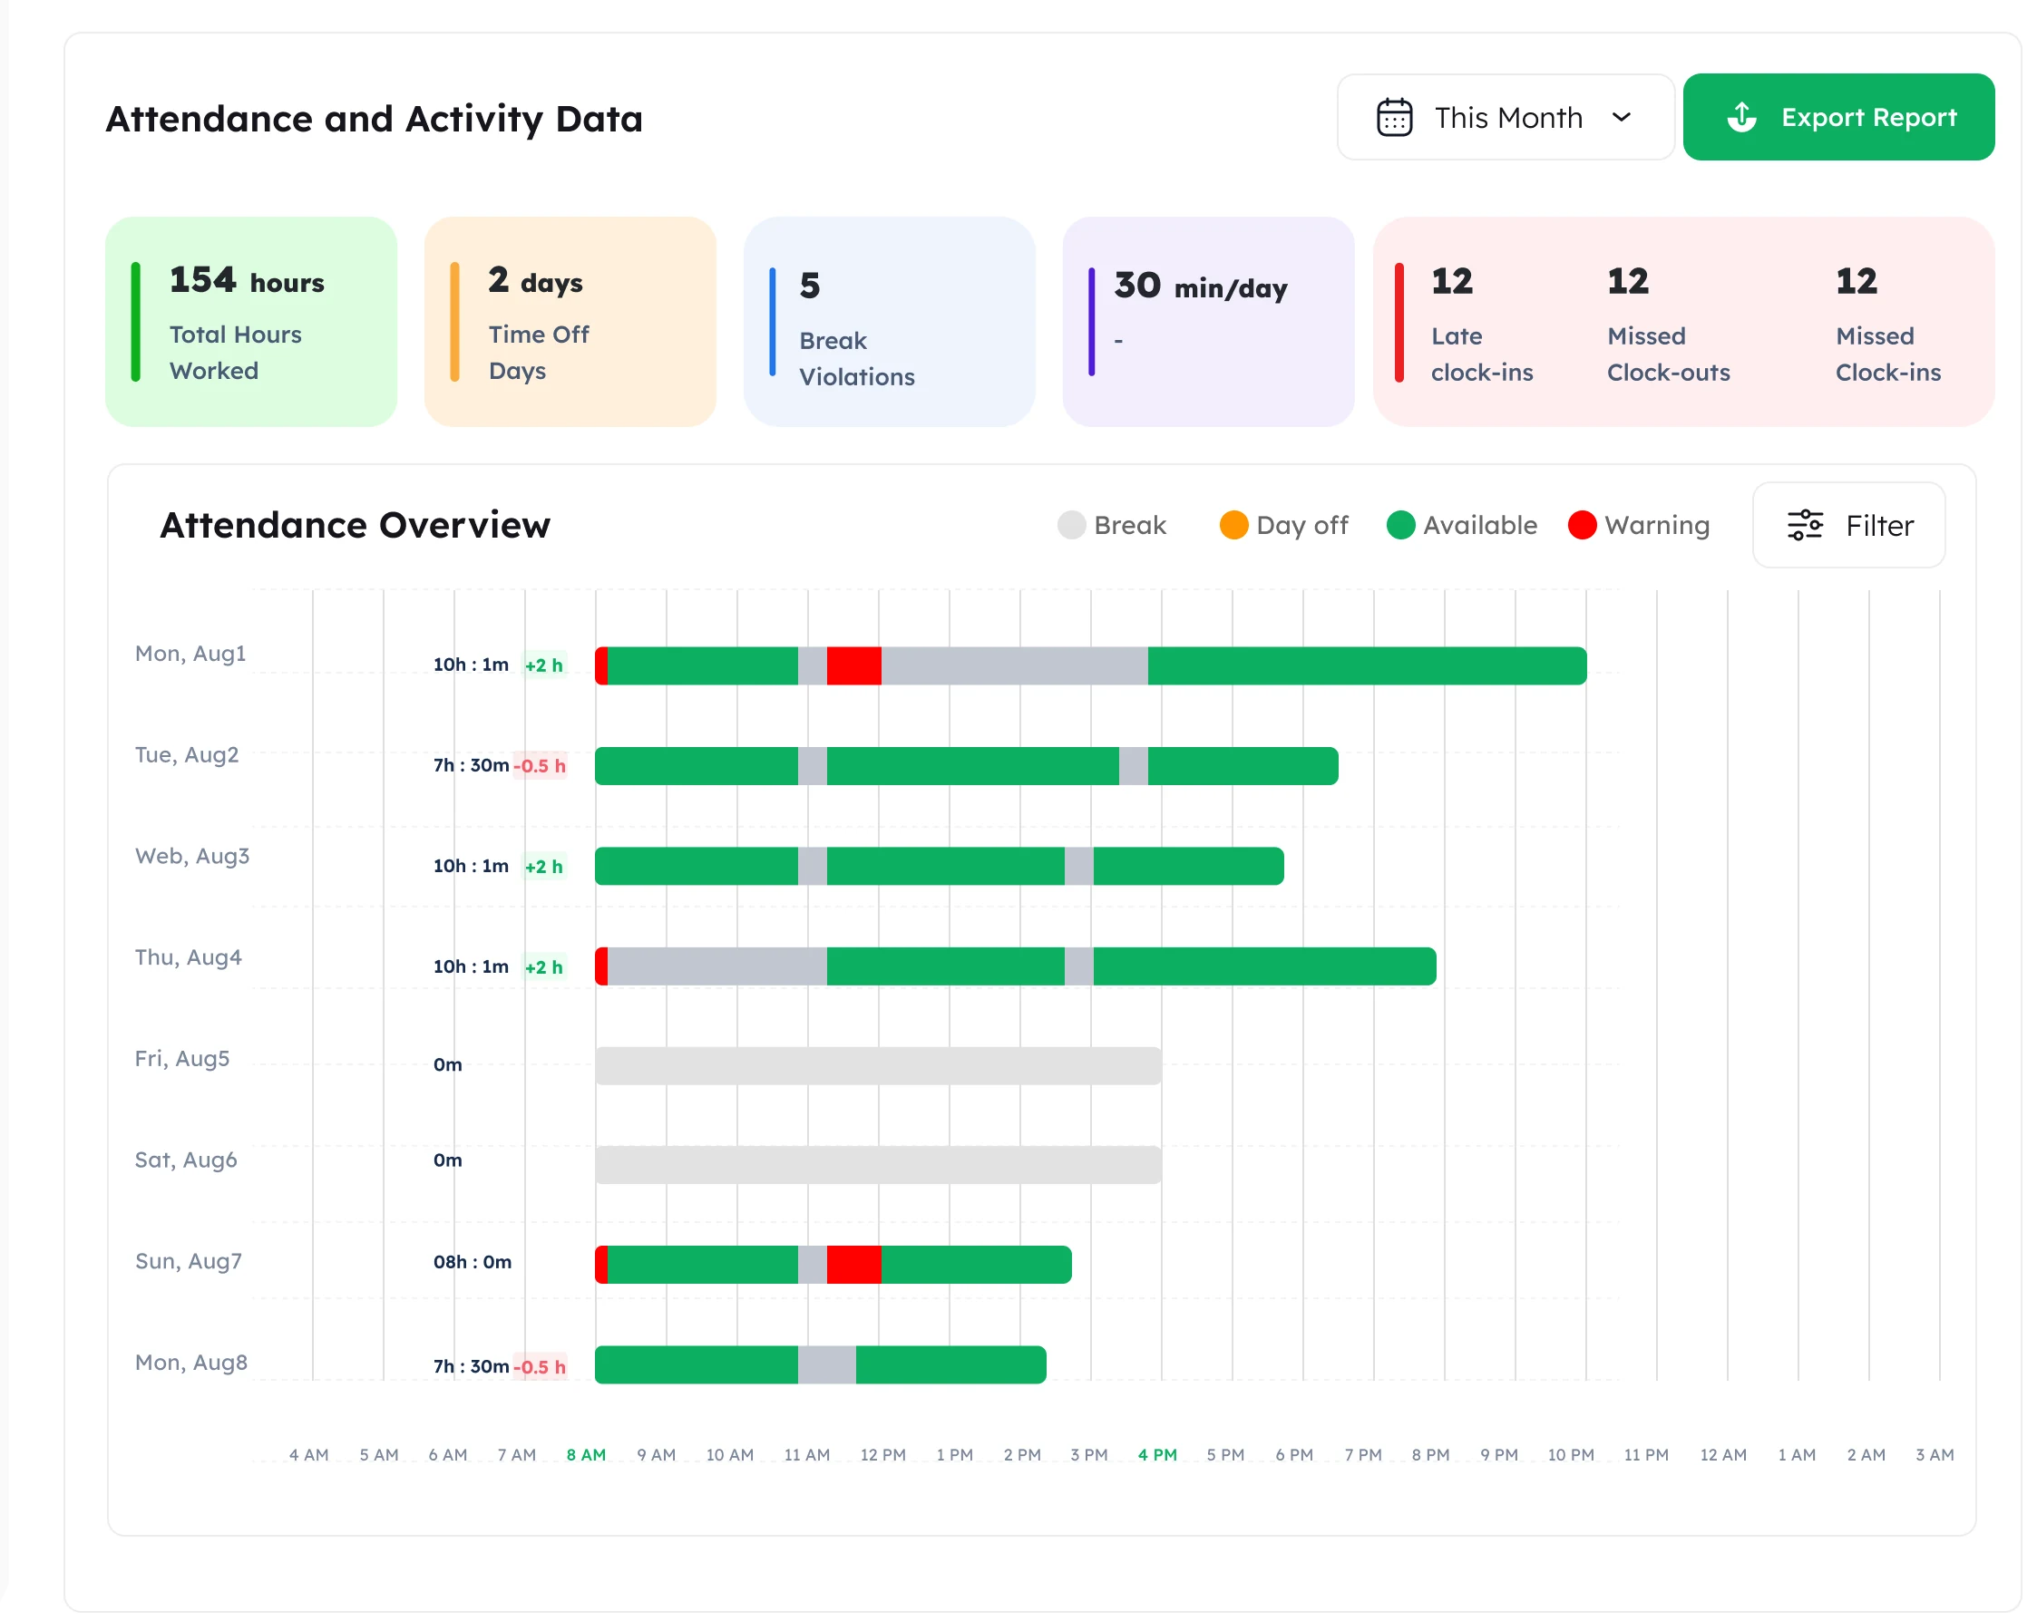Image resolution: width=2037 pixels, height=1621 pixels.
Task: Click the Sat, Aug6 gray day bar
Action: coord(879,1165)
